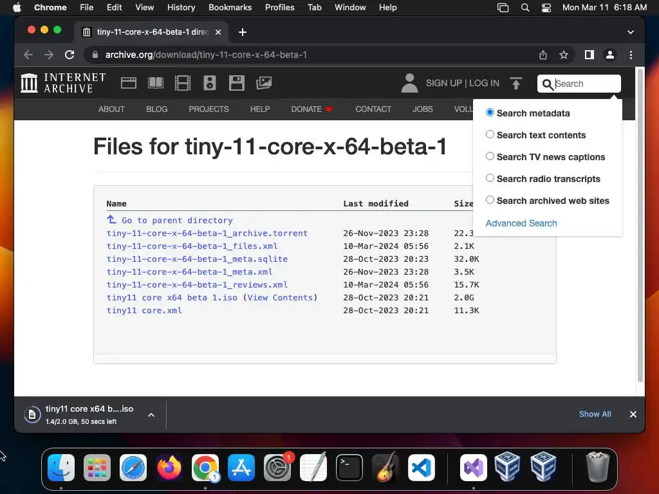Open Chrome profile icon
This screenshot has width=659, height=494.
click(610, 55)
